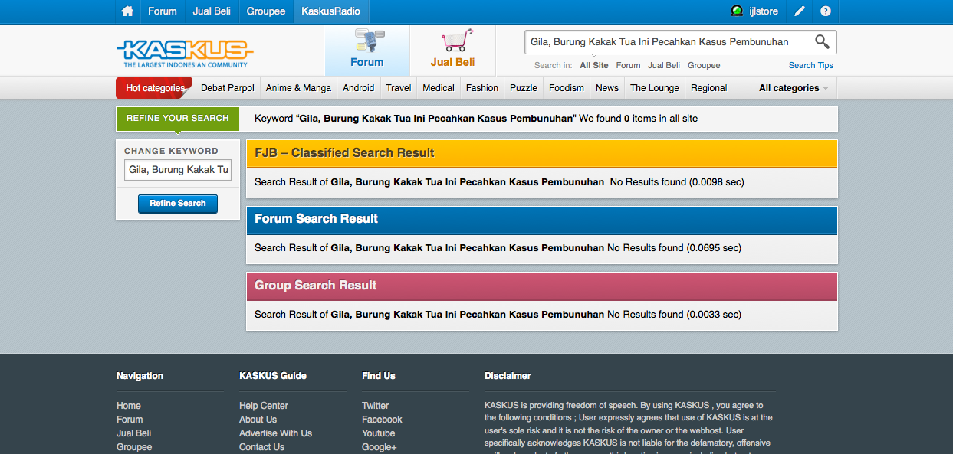Click FJB – Classified Search Result header
Viewport: 953px width, 454px height.
tap(541, 153)
